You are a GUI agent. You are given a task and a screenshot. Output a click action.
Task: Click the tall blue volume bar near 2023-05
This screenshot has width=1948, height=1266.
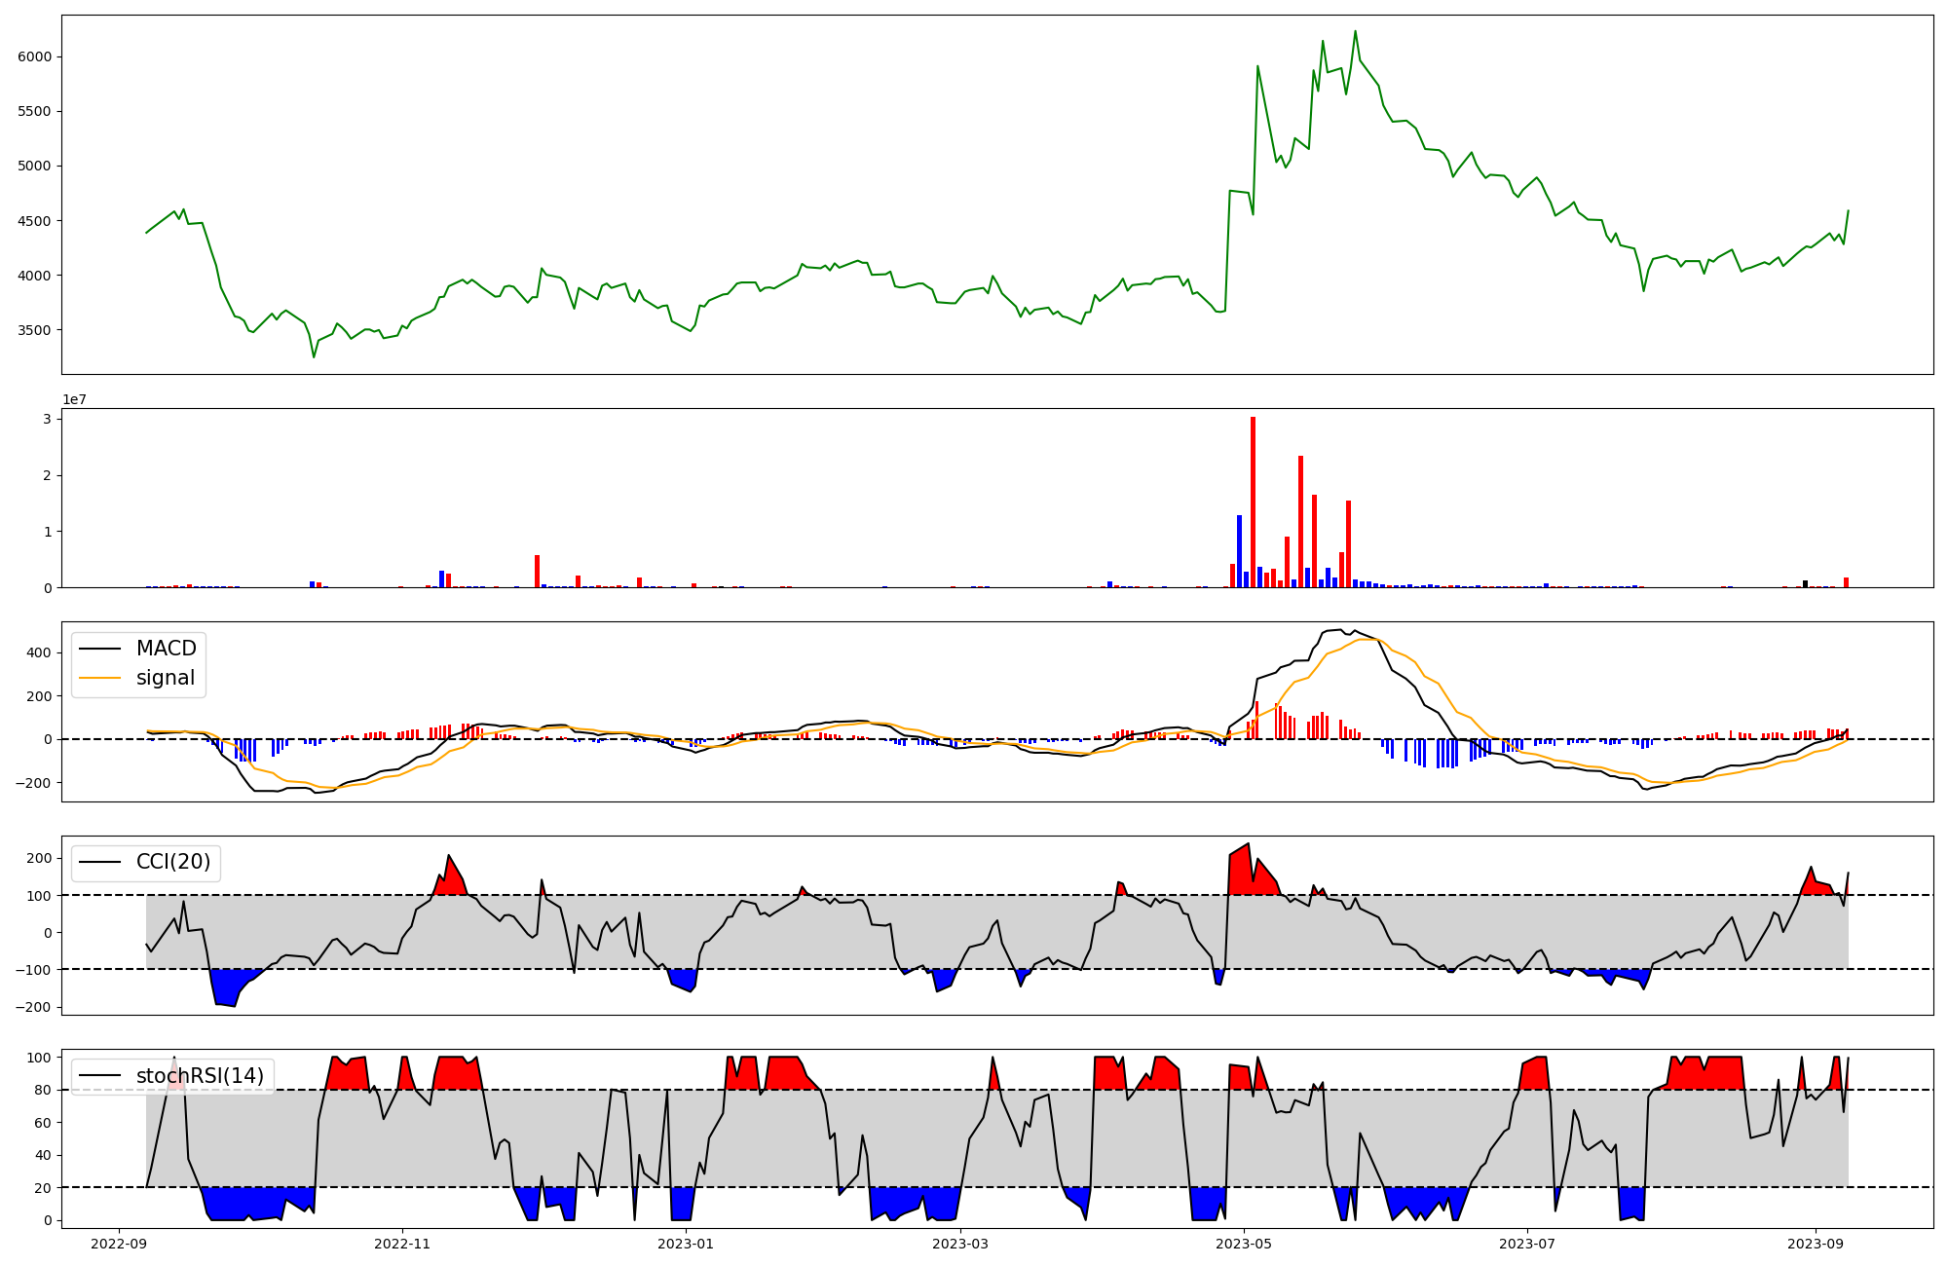[x=1239, y=550]
